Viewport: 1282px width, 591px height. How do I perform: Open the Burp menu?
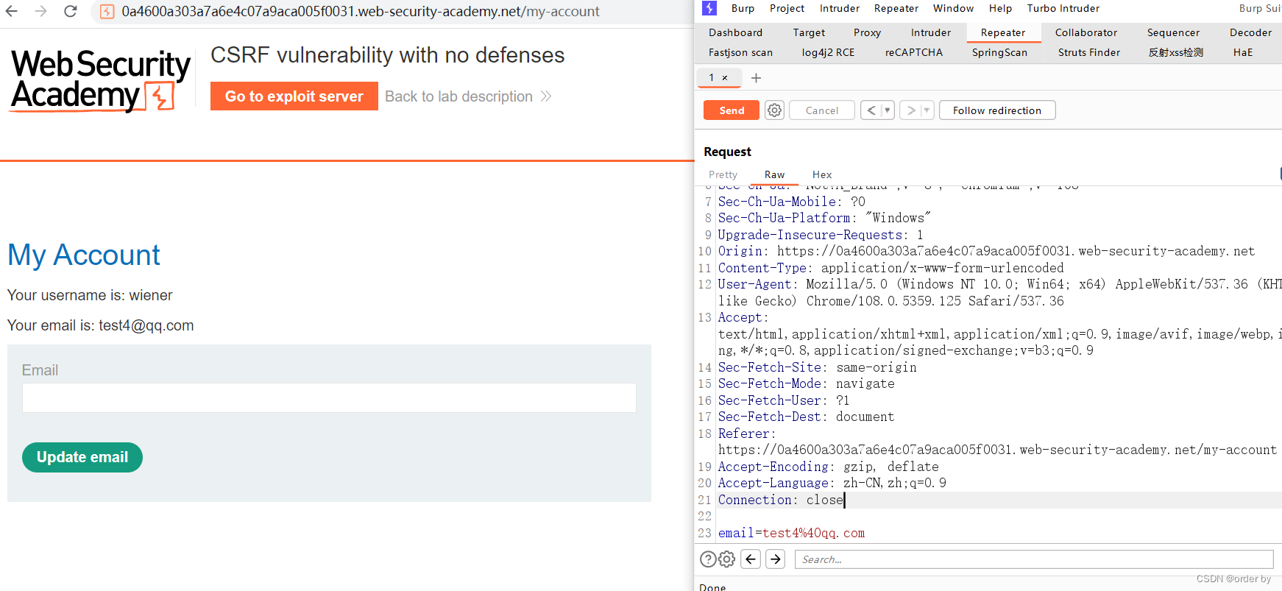pyautogui.click(x=743, y=8)
